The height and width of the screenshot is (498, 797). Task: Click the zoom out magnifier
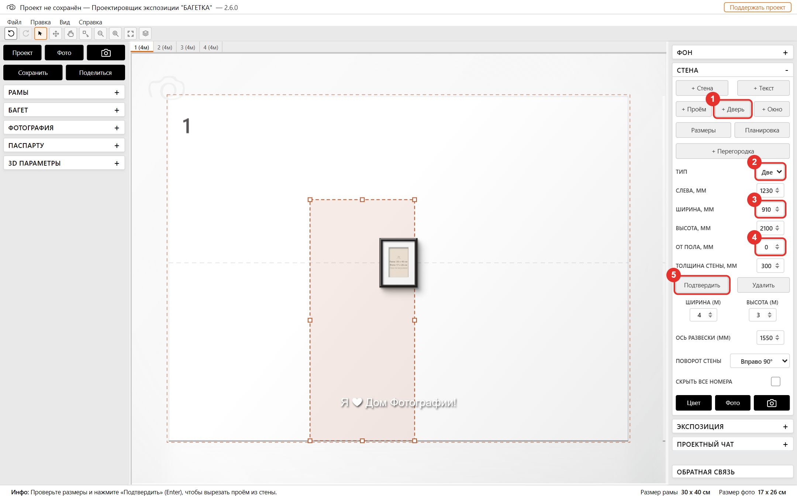(100, 34)
